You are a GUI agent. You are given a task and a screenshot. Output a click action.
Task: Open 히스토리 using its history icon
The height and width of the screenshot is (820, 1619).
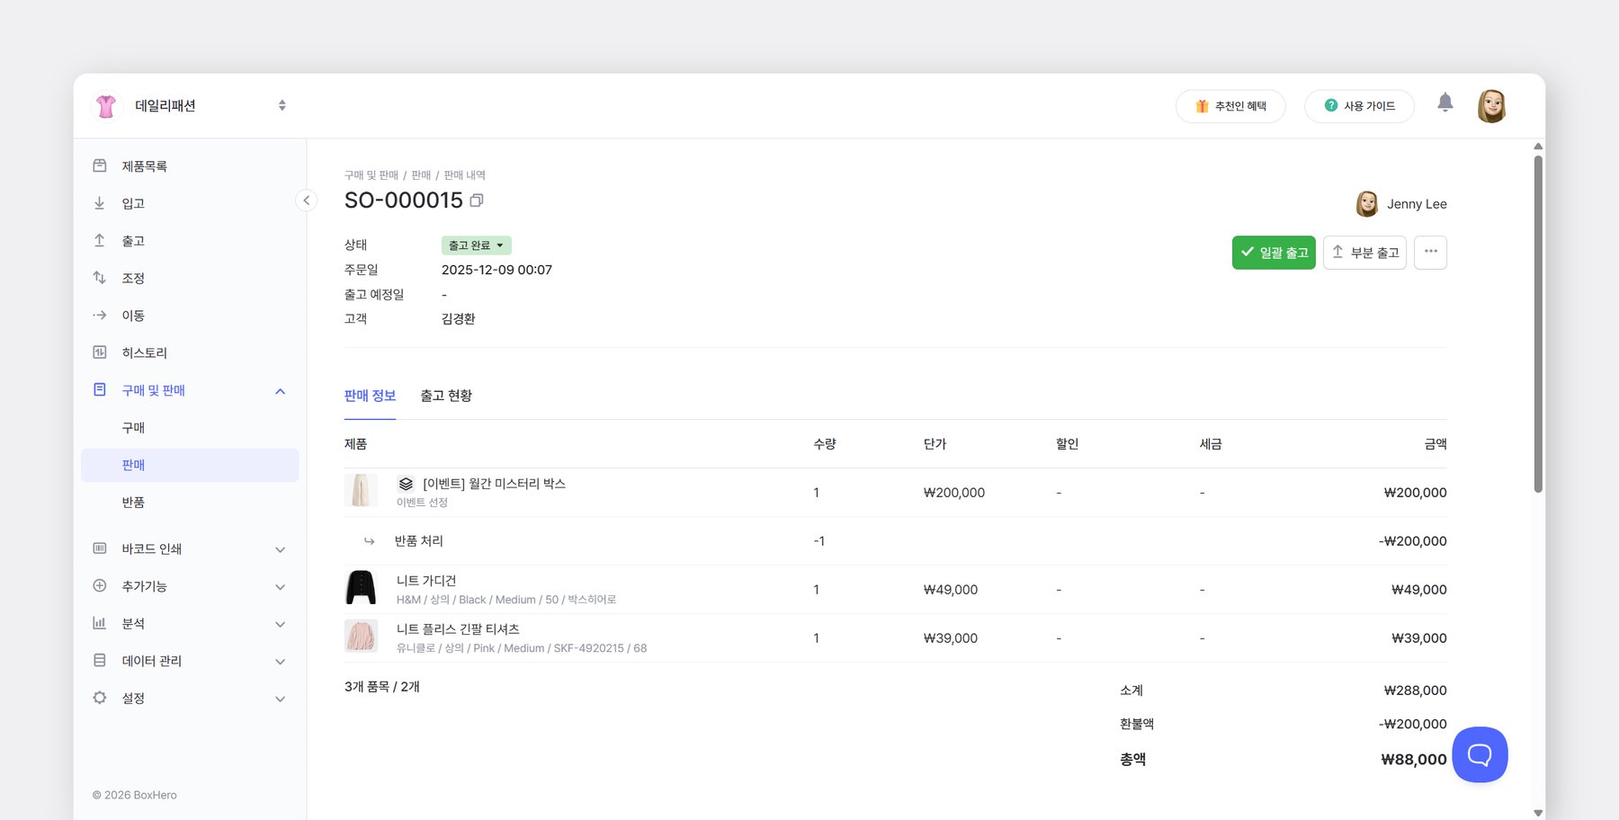(100, 352)
